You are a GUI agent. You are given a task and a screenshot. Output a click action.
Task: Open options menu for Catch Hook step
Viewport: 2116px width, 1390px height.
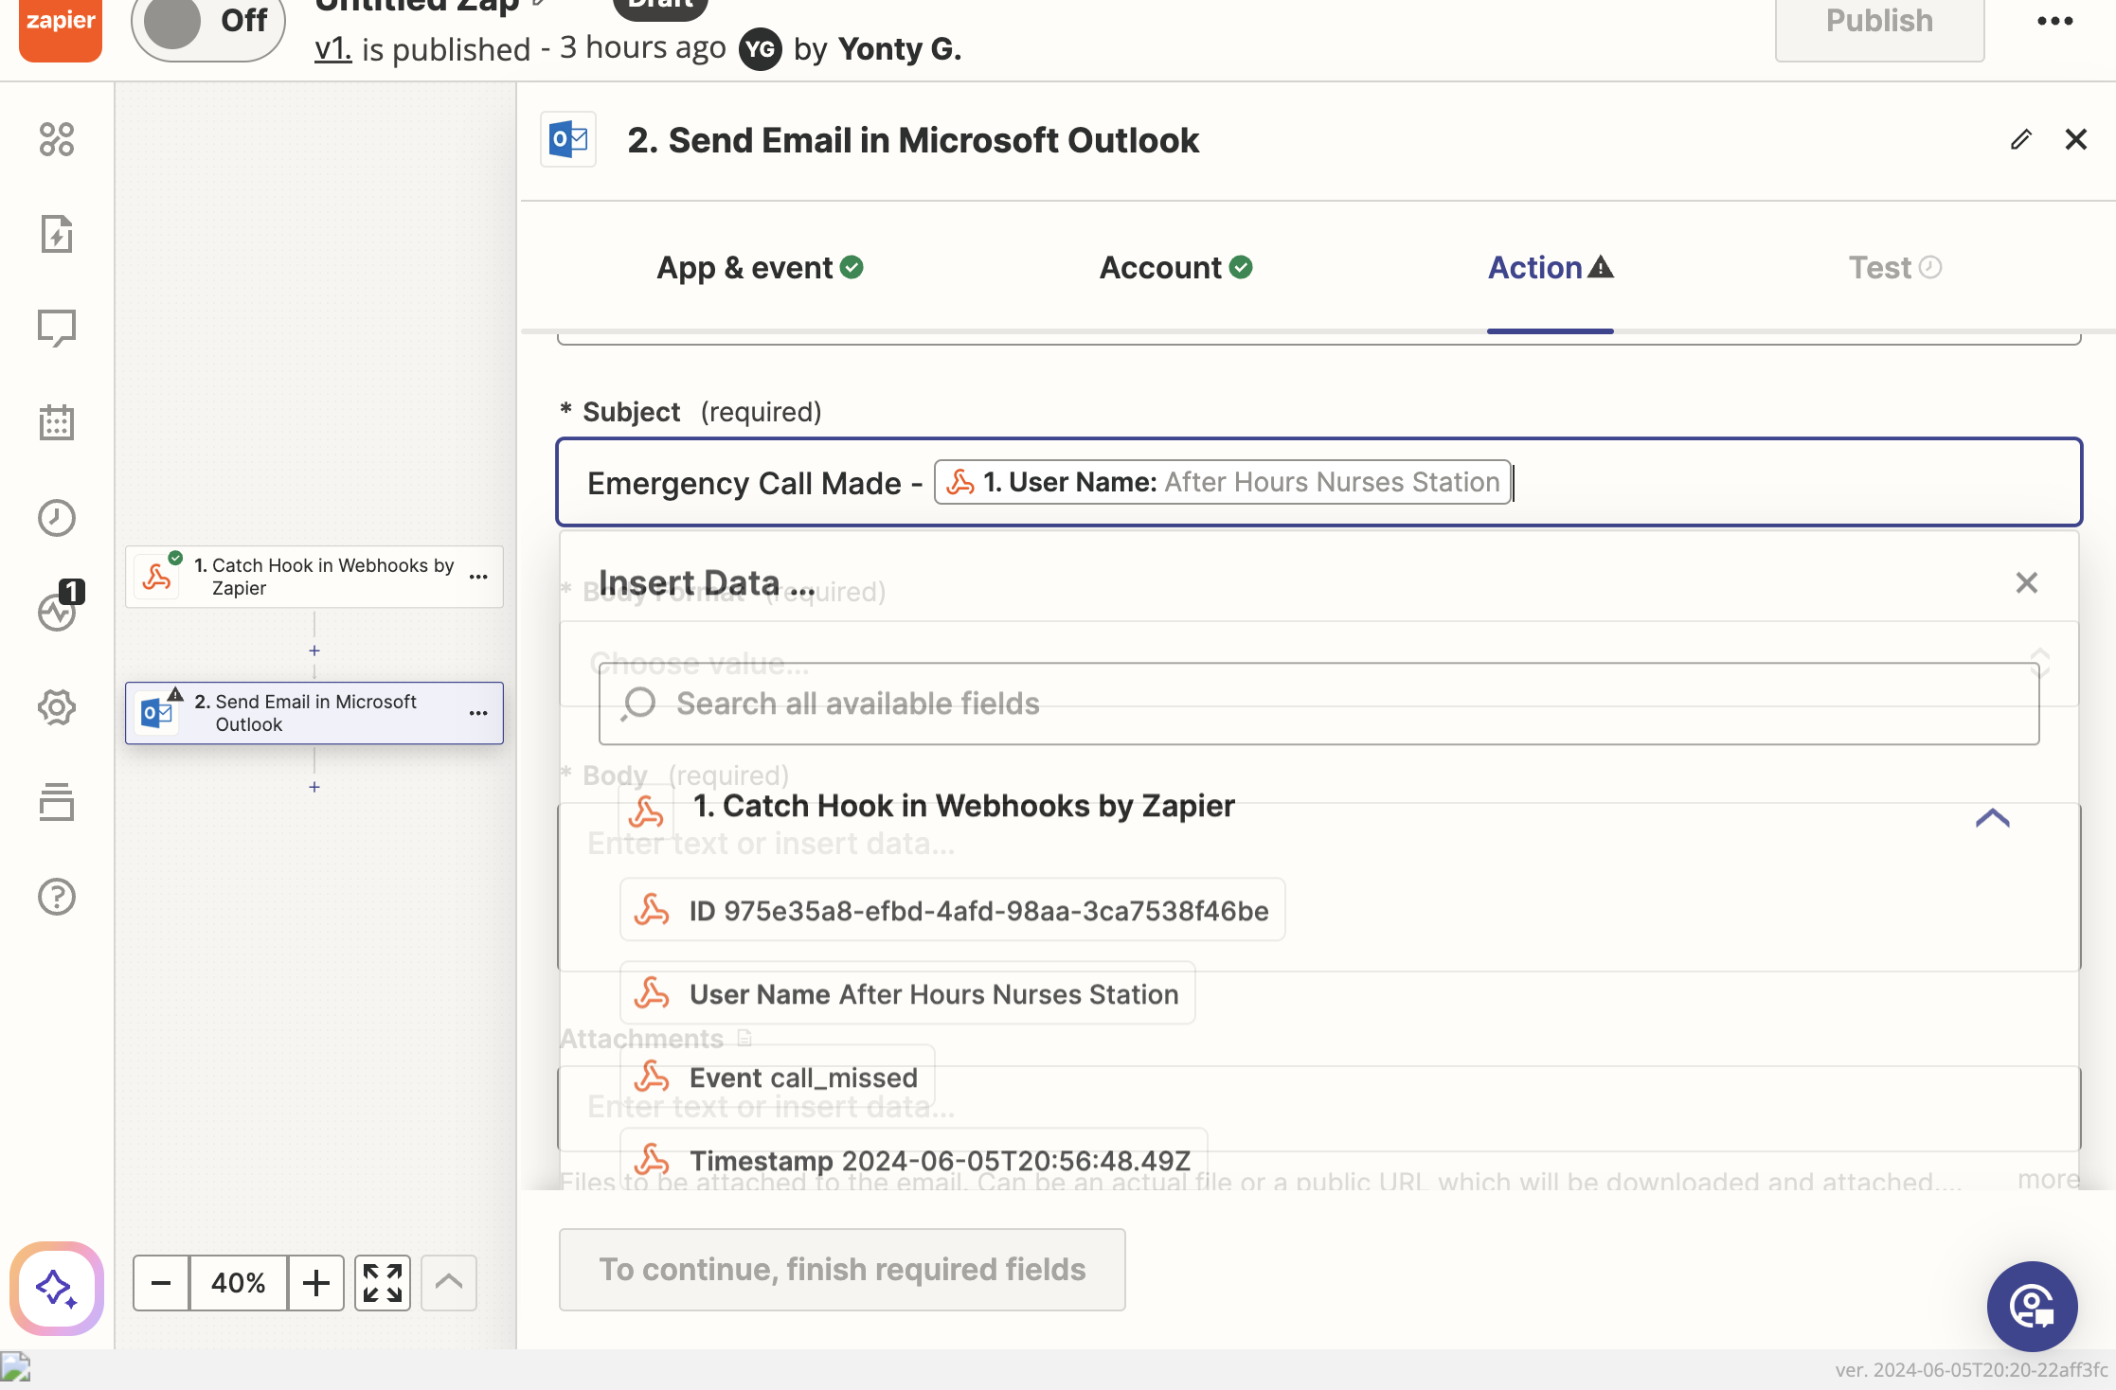pyautogui.click(x=478, y=577)
